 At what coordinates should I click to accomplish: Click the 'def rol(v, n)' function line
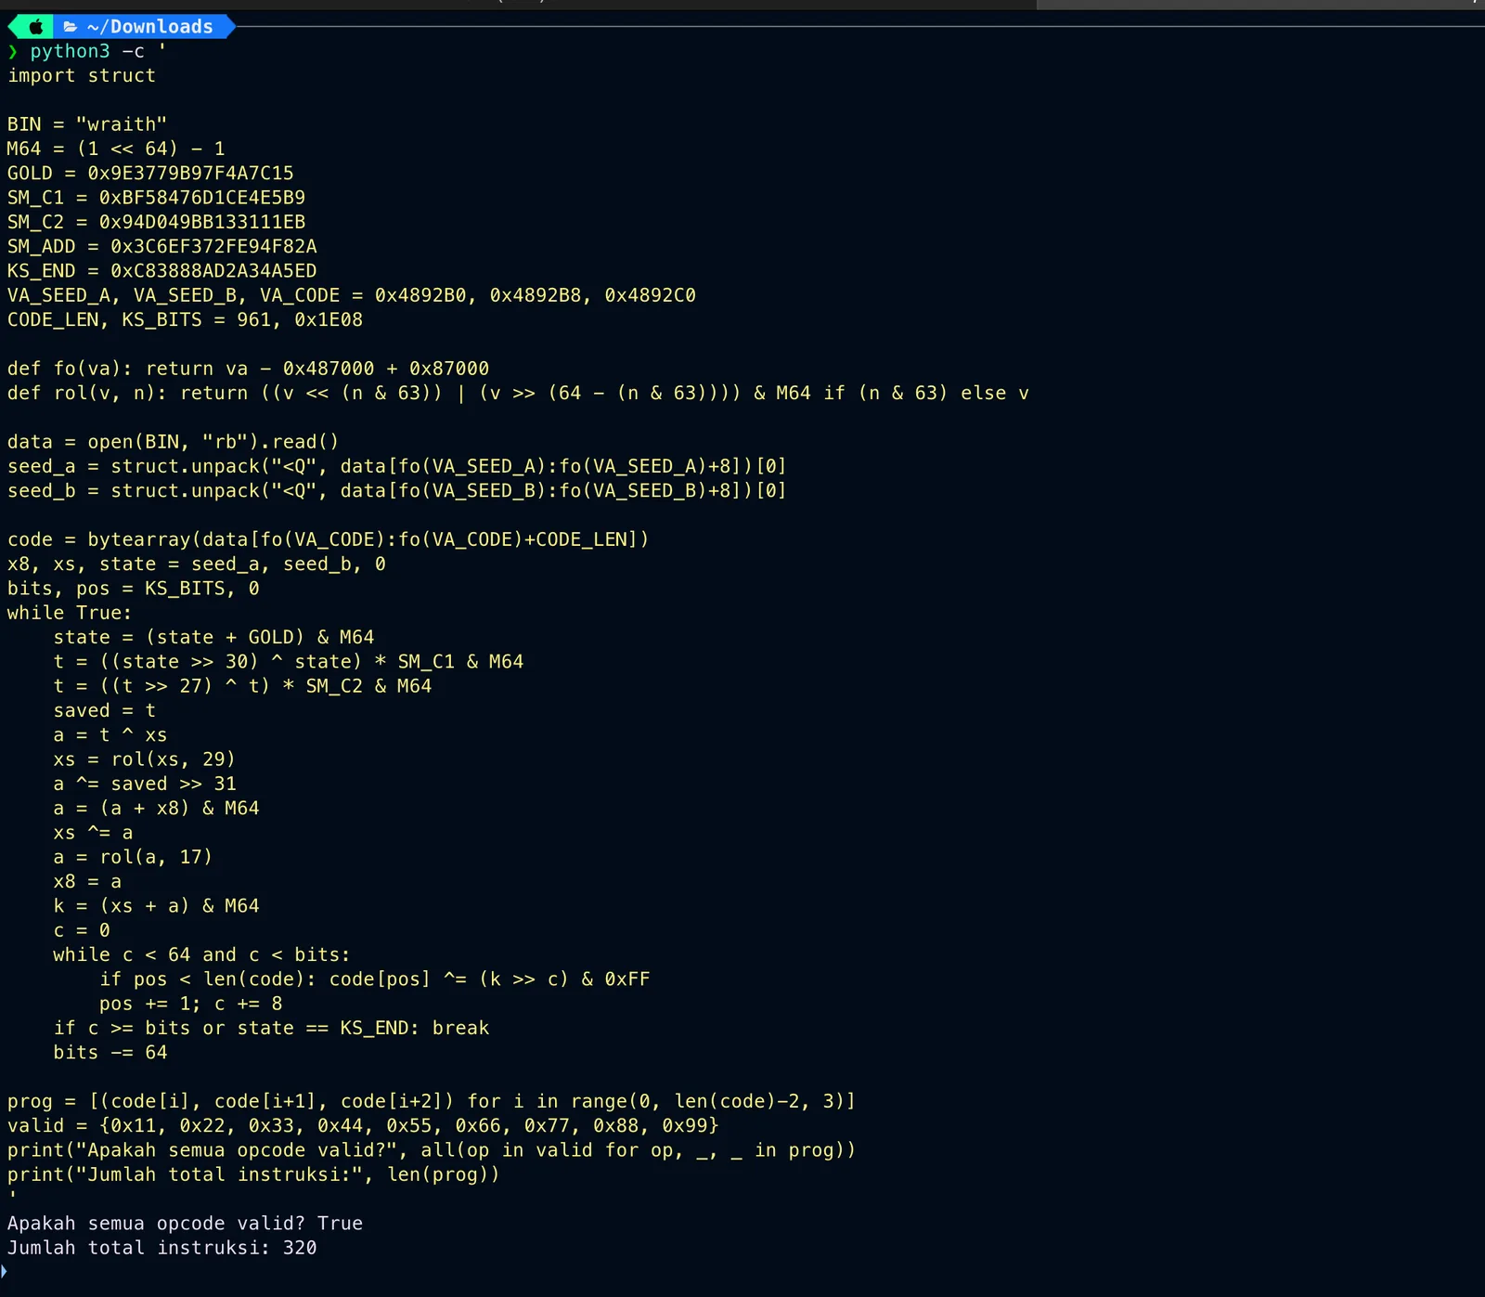(518, 394)
